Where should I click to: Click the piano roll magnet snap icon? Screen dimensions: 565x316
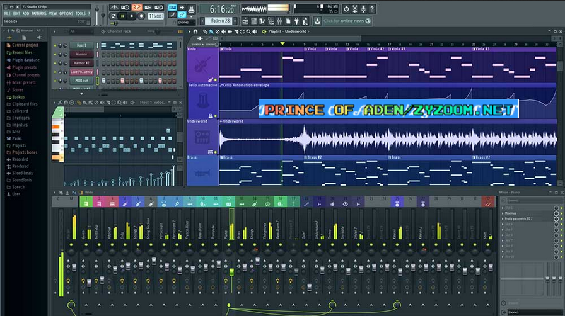[66, 103]
